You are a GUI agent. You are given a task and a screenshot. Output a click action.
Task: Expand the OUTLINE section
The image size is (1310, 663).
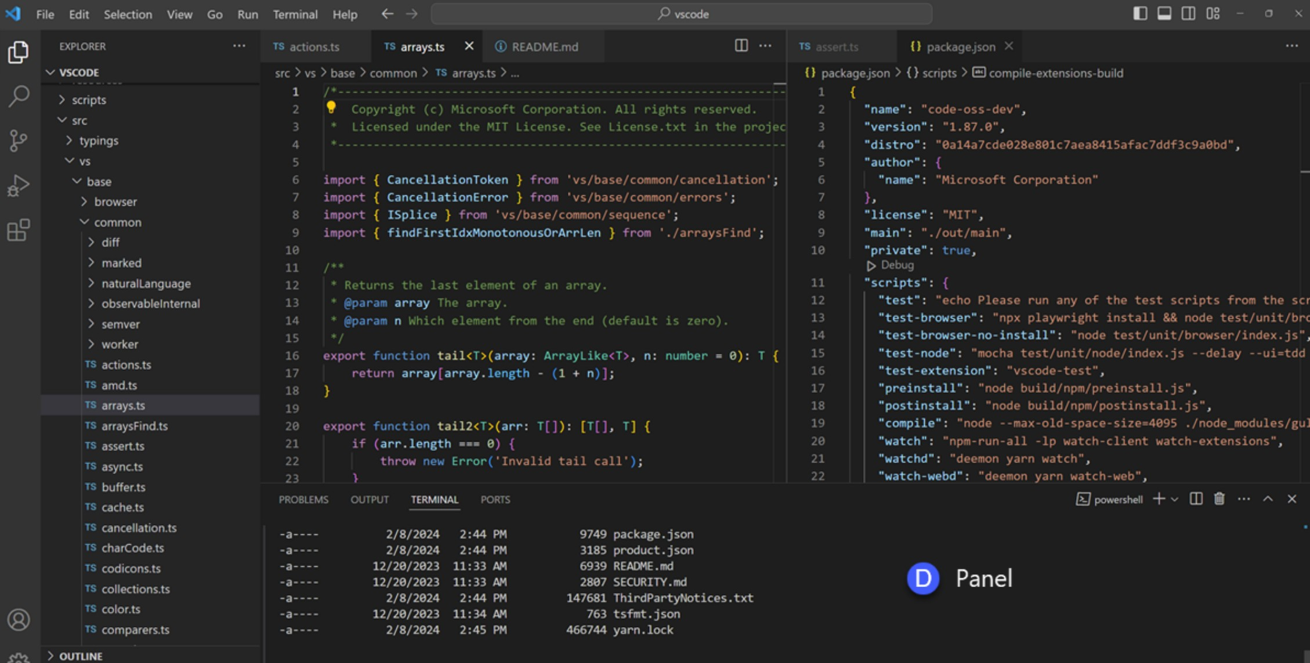(x=150, y=655)
